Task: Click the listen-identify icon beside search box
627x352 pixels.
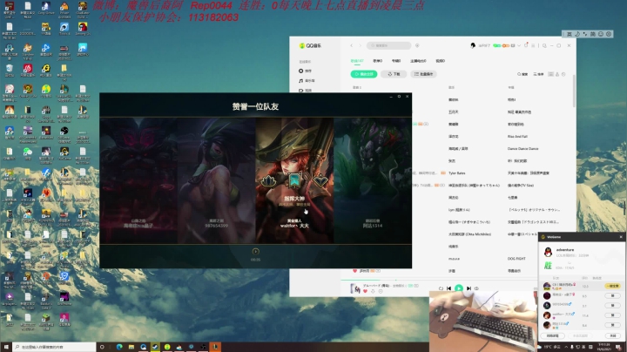Action: pyautogui.click(x=417, y=45)
